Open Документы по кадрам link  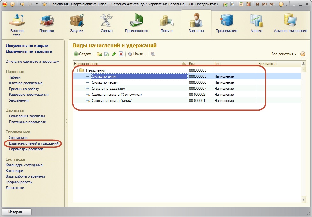pyautogui.click(x=27, y=46)
